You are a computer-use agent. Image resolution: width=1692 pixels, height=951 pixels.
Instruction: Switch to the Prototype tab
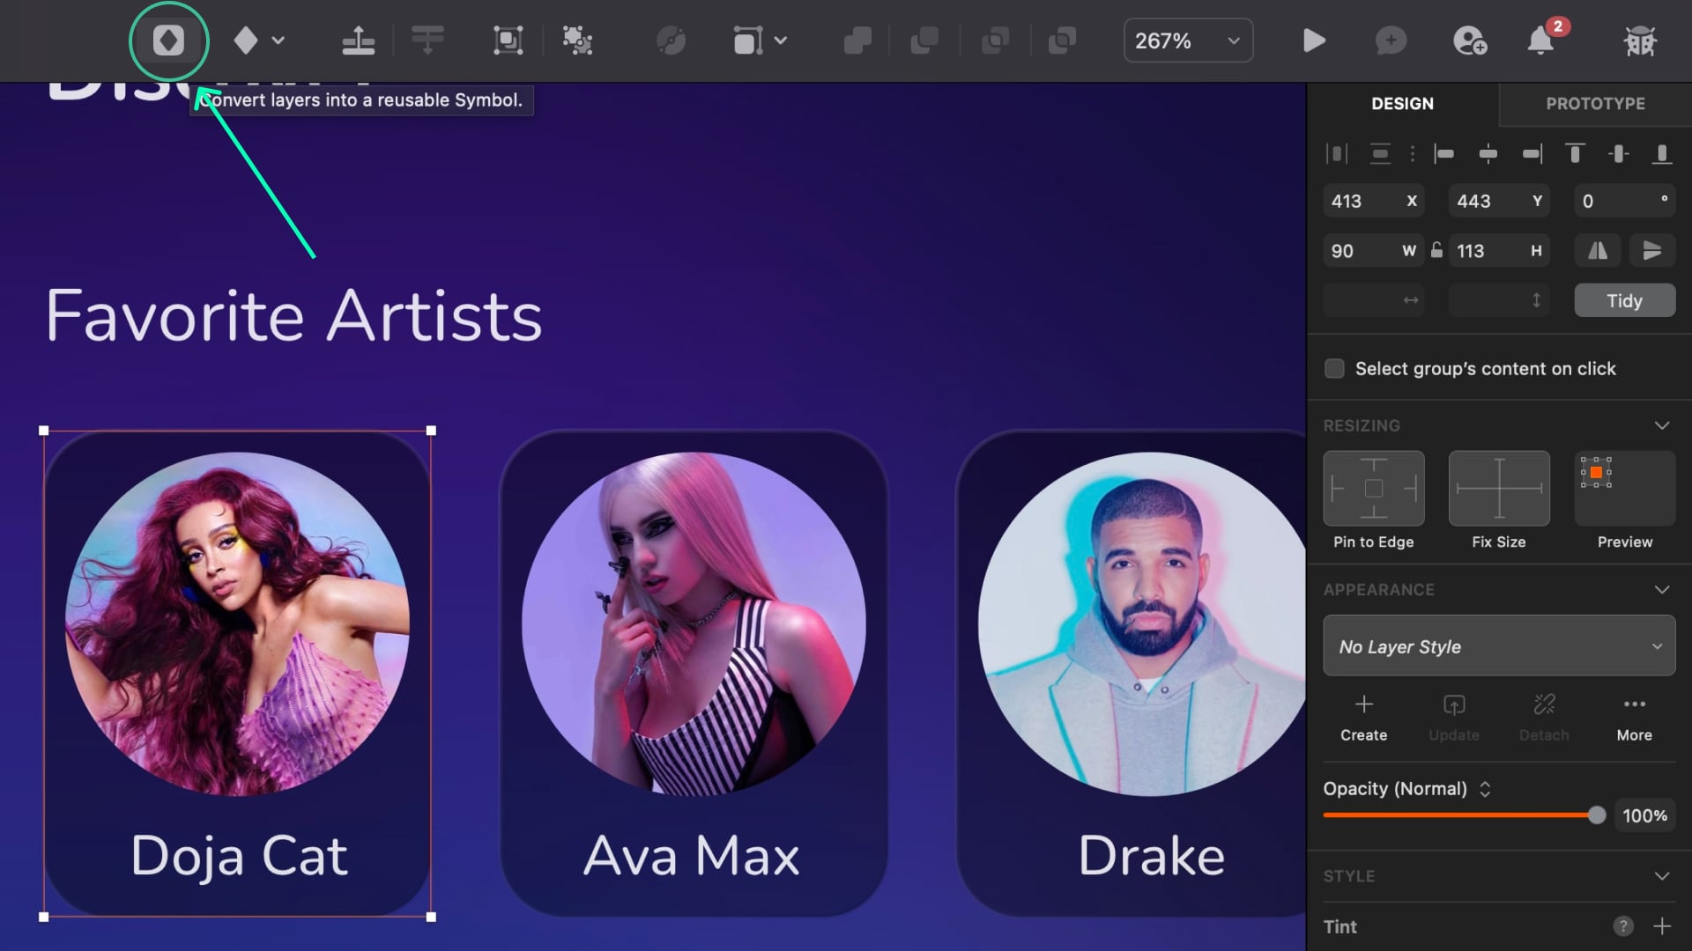[1595, 103]
